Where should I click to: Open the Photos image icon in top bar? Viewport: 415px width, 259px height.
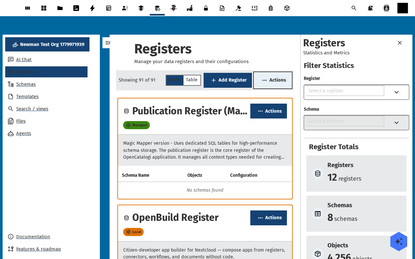pos(76,8)
